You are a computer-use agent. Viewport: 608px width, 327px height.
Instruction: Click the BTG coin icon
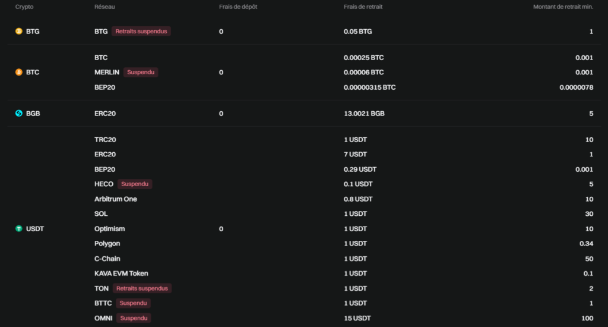18,32
